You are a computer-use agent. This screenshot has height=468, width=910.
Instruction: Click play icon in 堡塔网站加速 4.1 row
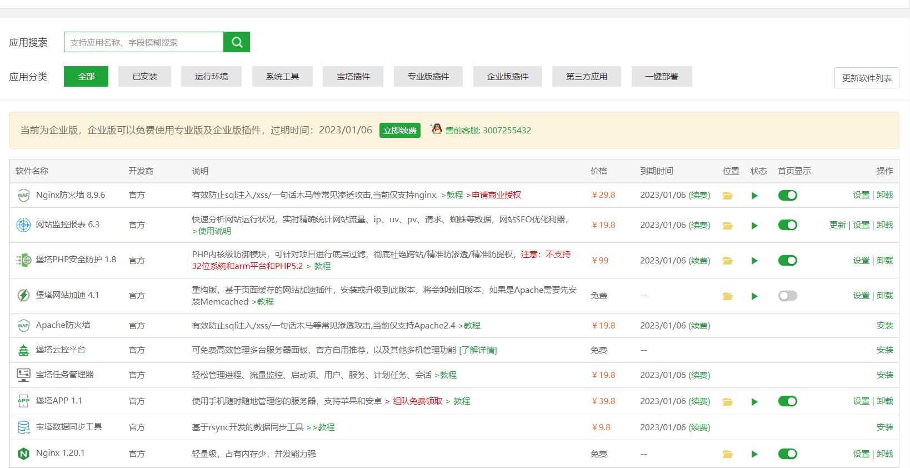click(x=754, y=296)
